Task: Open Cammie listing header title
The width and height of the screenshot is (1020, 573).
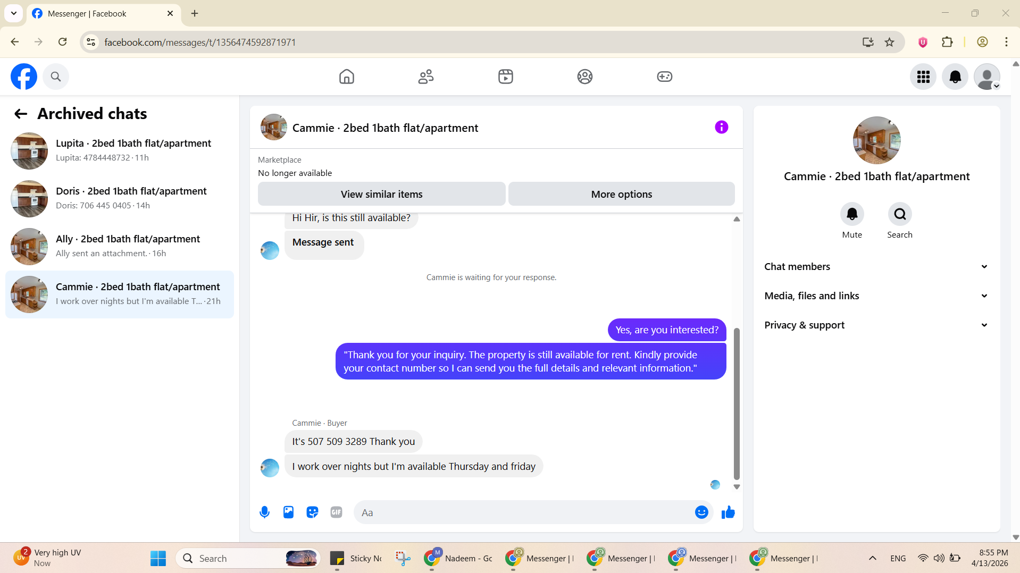Action: coord(385,128)
